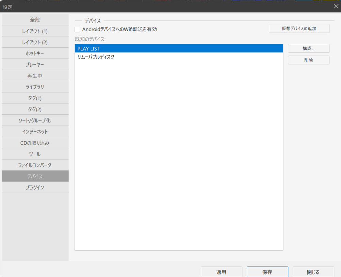Viewport: 341px width, 277px height.
Task: Enable Wifi transfer to Android devices checkbox
Action: (x=78, y=30)
